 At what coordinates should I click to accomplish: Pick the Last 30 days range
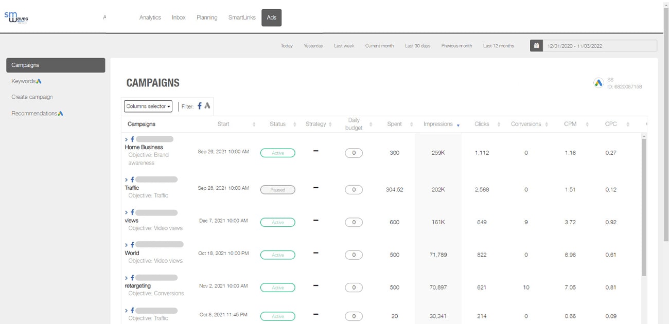coord(417,46)
